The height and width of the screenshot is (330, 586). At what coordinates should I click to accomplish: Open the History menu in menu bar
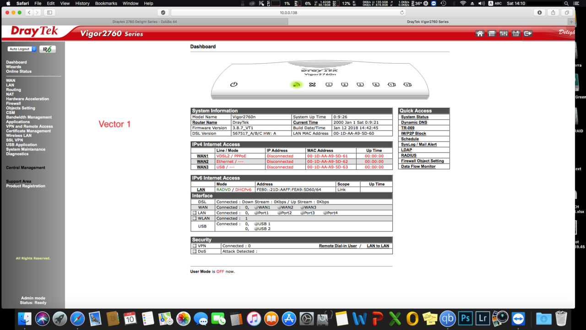tap(82, 3)
